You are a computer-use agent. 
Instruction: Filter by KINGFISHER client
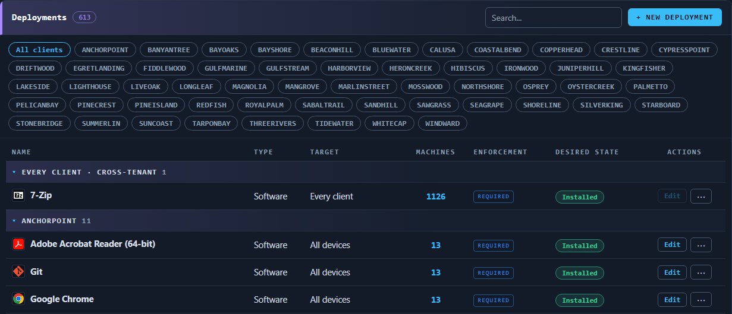tap(645, 68)
